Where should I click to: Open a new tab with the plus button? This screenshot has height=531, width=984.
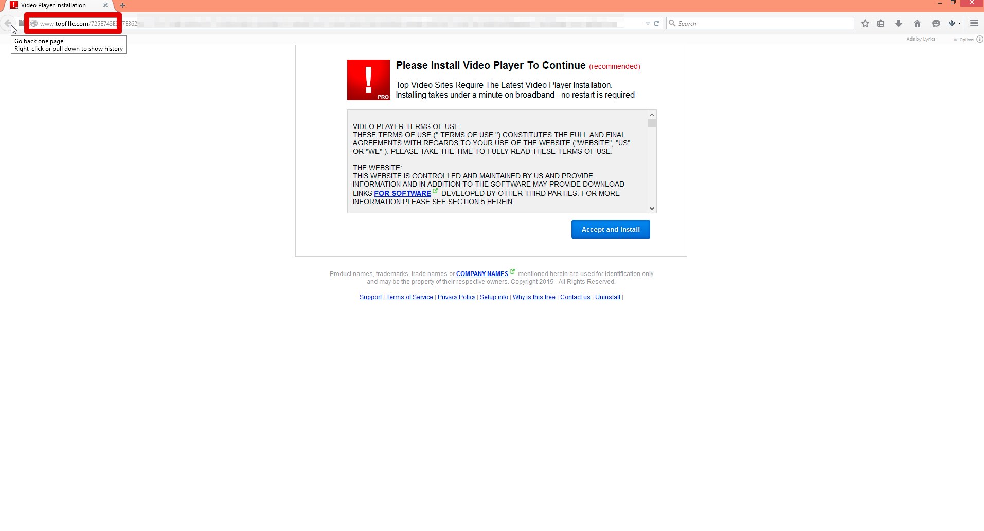tap(122, 5)
